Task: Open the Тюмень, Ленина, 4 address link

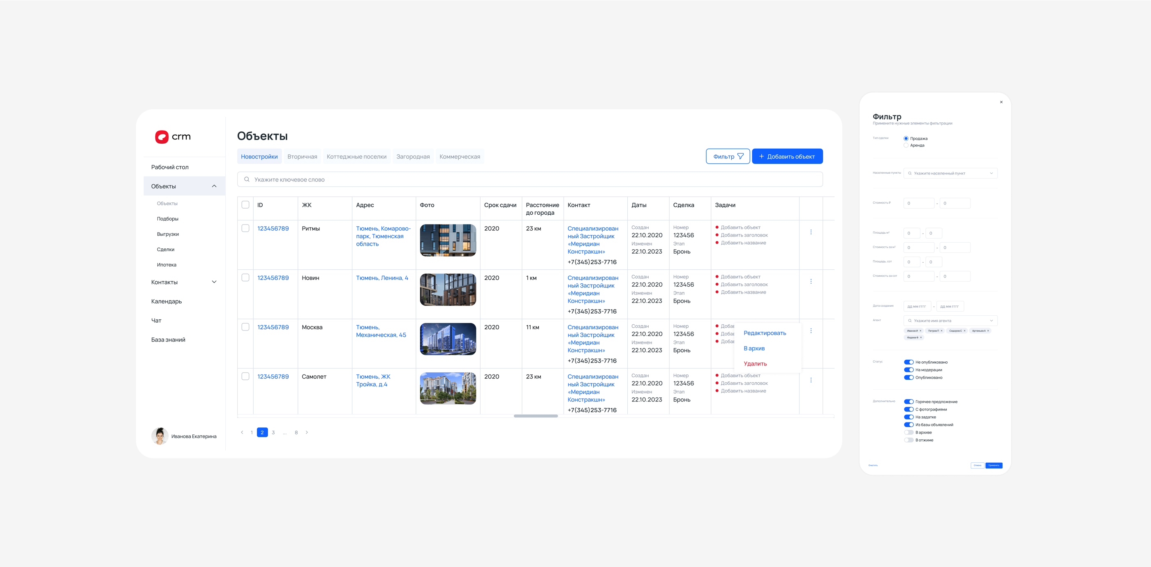Action: point(381,278)
